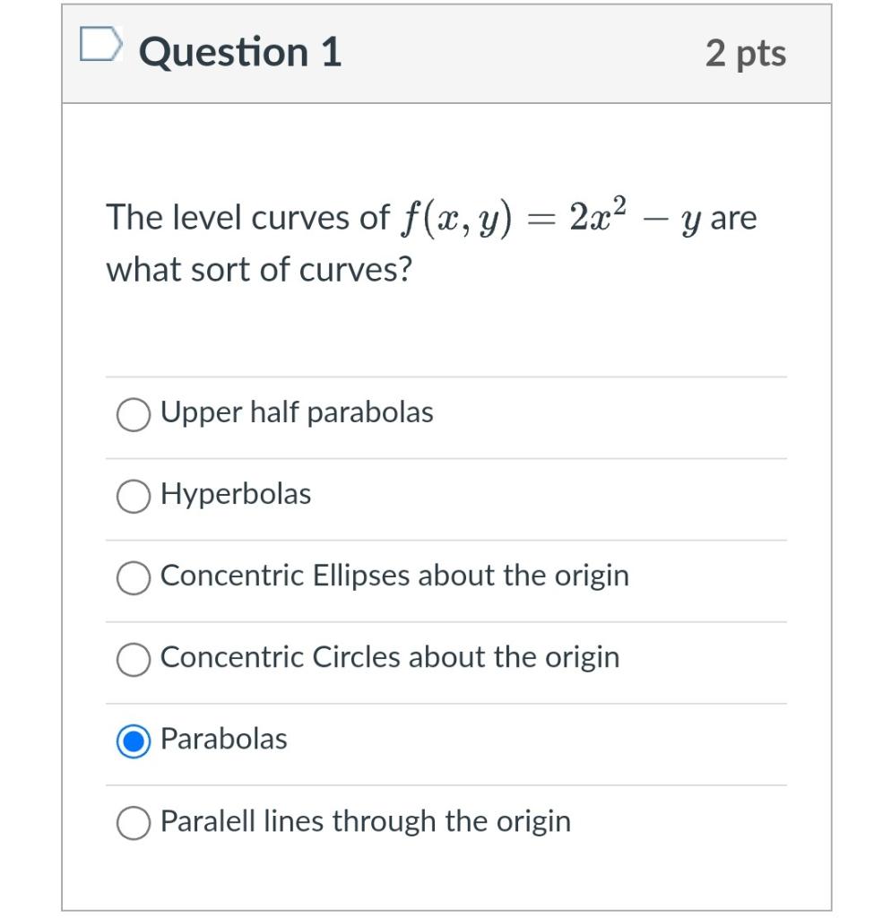Click the Parabolas label text
This screenshot has width=891, height=918.
point(223,739)
